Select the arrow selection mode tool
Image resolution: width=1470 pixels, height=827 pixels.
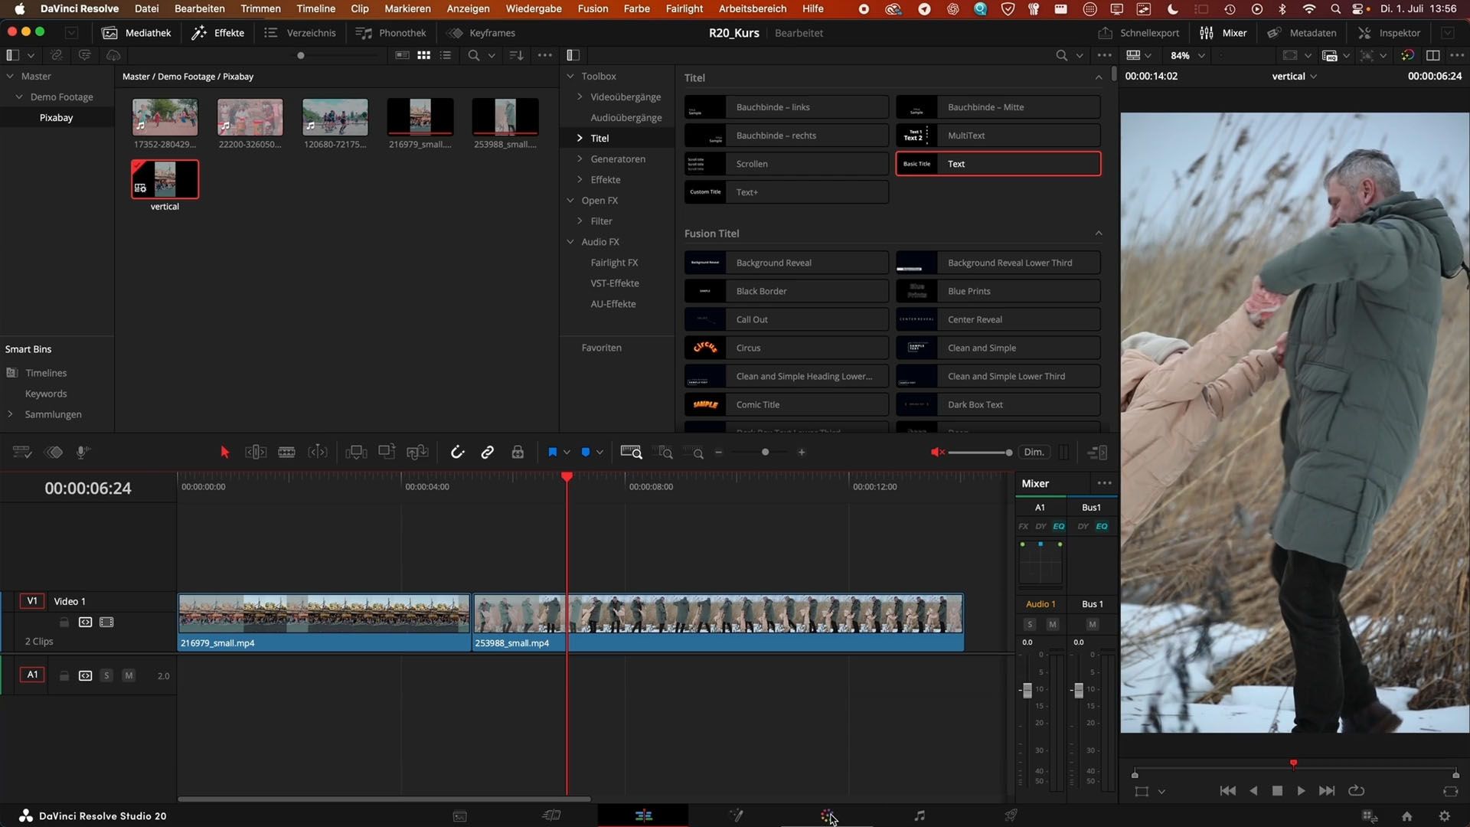pos(224,453)
